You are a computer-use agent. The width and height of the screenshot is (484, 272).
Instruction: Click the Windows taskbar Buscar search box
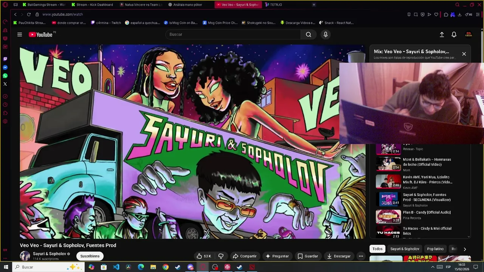pyautogui.click(x=48, y=267)
